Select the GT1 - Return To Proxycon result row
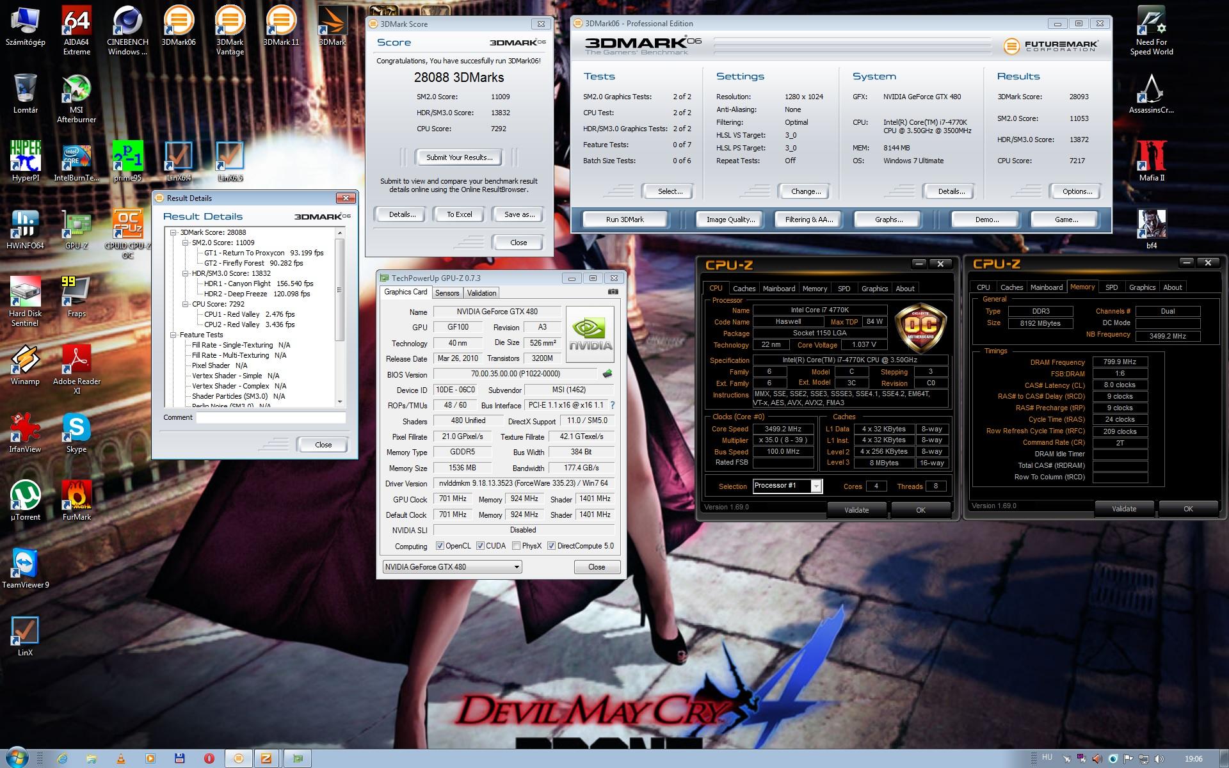This screenshot has height=768, width=1229. click(x=264, y=253)
